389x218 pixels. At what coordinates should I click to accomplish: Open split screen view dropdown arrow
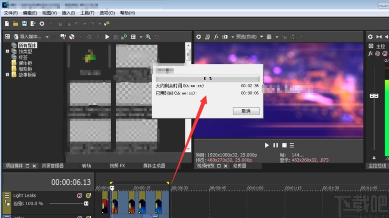tap(232, 37)
